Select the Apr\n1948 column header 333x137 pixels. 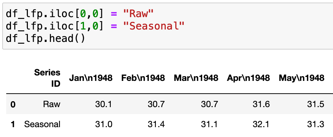pyautogui.click(x=248, y=78)
